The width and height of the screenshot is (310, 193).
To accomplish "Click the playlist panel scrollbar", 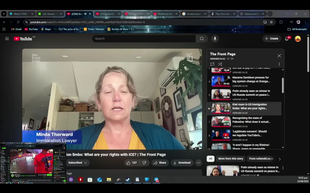I will pos(283,85).
